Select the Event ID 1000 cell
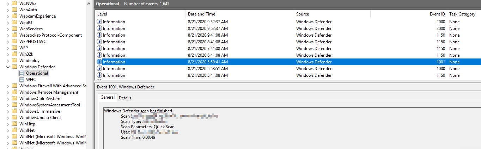Image resolution: width=481 pixels, height=149 pixels. tap(440, 69)
